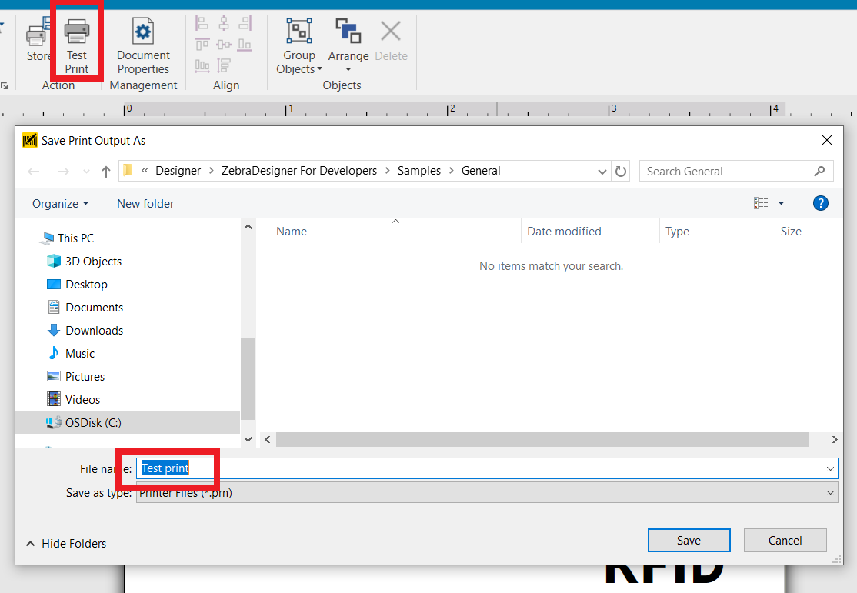Create a New folder
The image size is (857, 593).
coord(145,203)
